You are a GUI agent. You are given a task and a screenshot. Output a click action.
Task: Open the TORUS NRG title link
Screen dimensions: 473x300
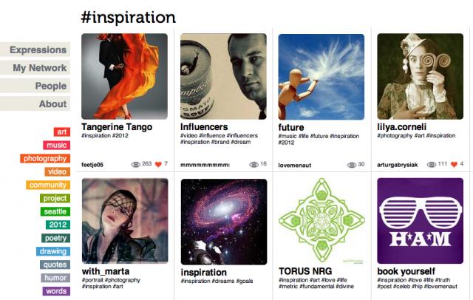point(305,271)
